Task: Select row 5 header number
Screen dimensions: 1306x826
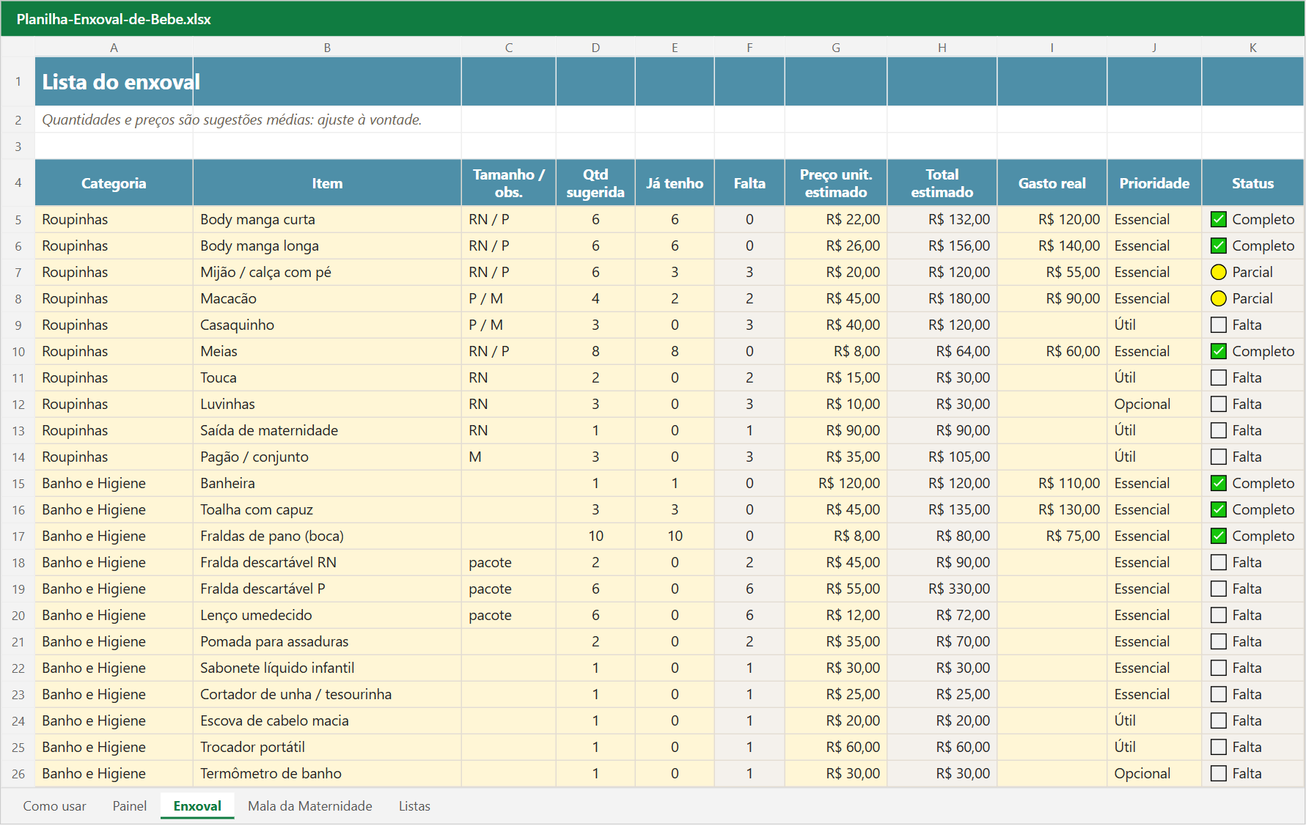Action: tap(18, 219)
